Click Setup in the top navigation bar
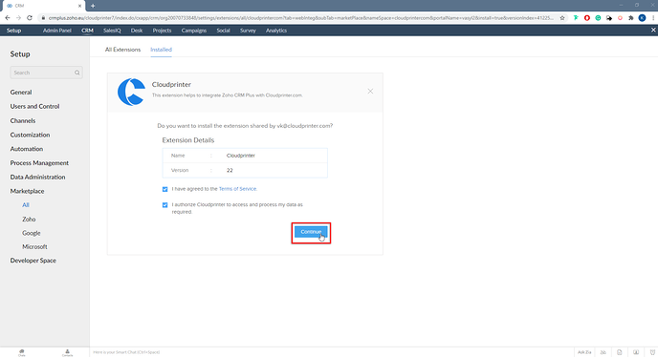The image size is (658, 357). pyautogui.click(x=13, y=31)
